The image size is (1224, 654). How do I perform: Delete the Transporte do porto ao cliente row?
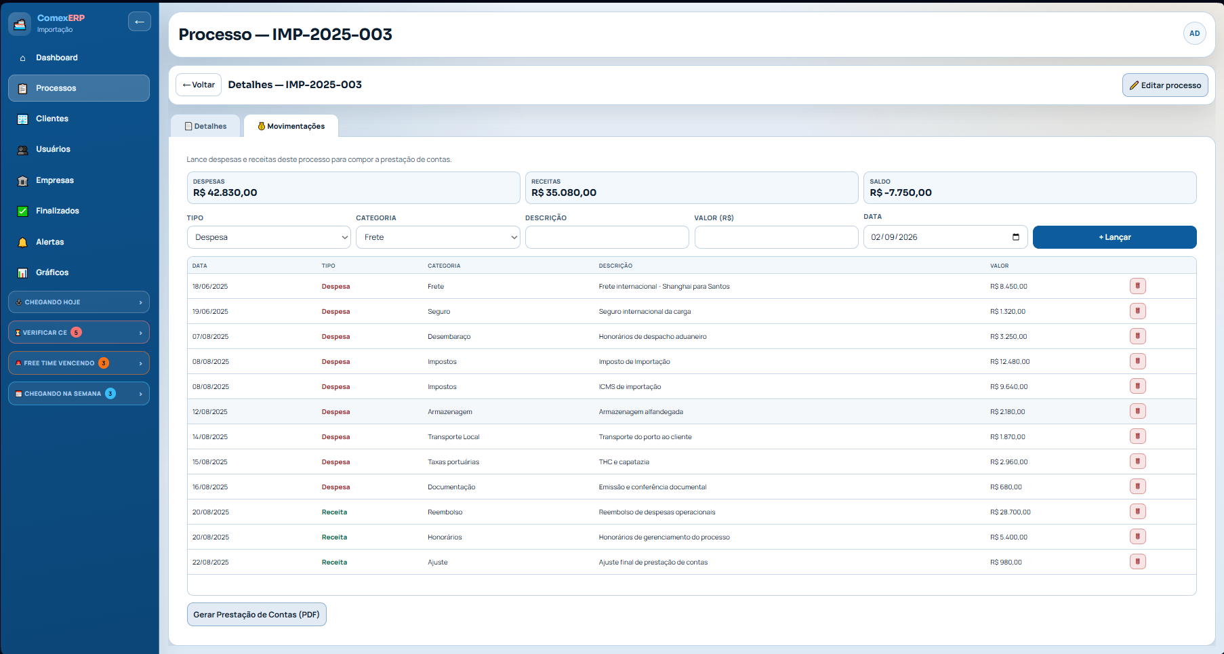pyautogui.click(x=1137, y=436)
